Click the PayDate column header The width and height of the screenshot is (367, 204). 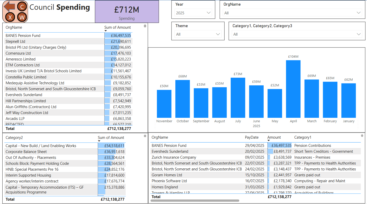252,137
